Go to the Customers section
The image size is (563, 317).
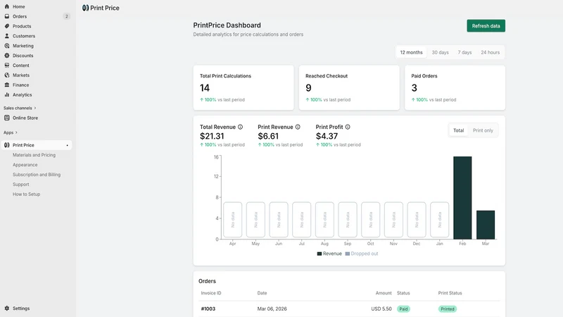coord(24,36)
